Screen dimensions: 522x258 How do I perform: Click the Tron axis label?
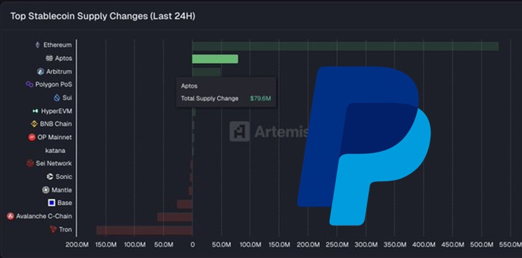coord(65,229)
